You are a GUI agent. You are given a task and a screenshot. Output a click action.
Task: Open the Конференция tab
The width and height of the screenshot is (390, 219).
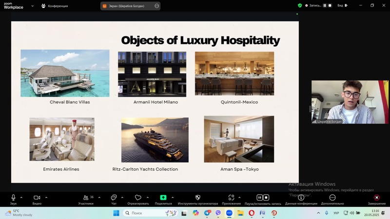coord(55,6)
